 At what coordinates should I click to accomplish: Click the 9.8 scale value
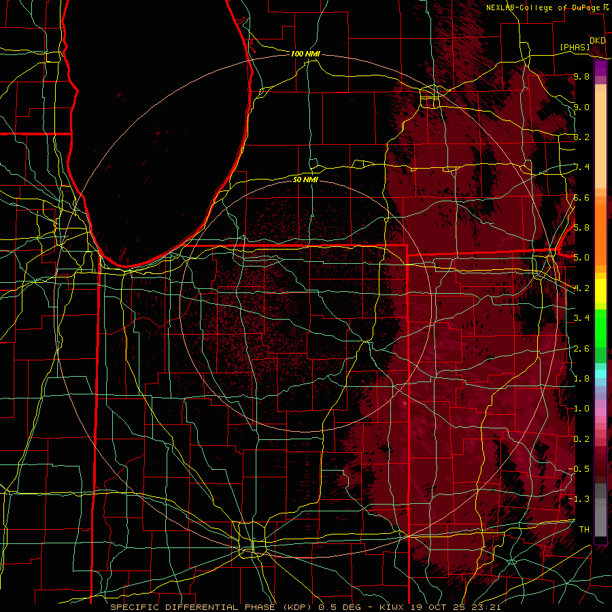point(581,76)
